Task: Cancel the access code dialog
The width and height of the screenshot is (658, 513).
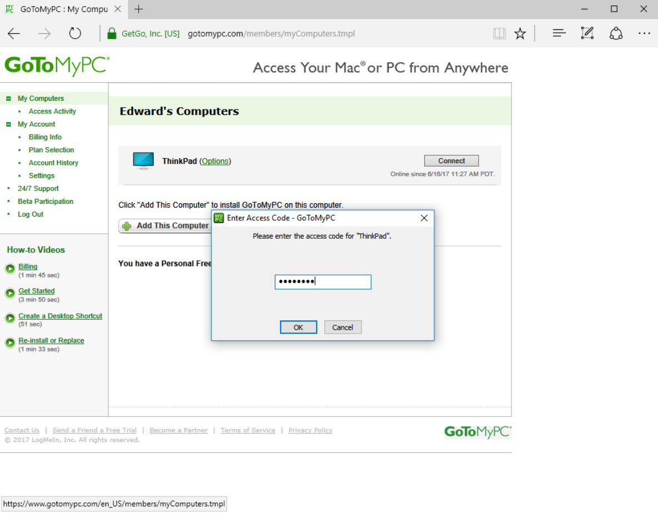Action: point(343,327)
